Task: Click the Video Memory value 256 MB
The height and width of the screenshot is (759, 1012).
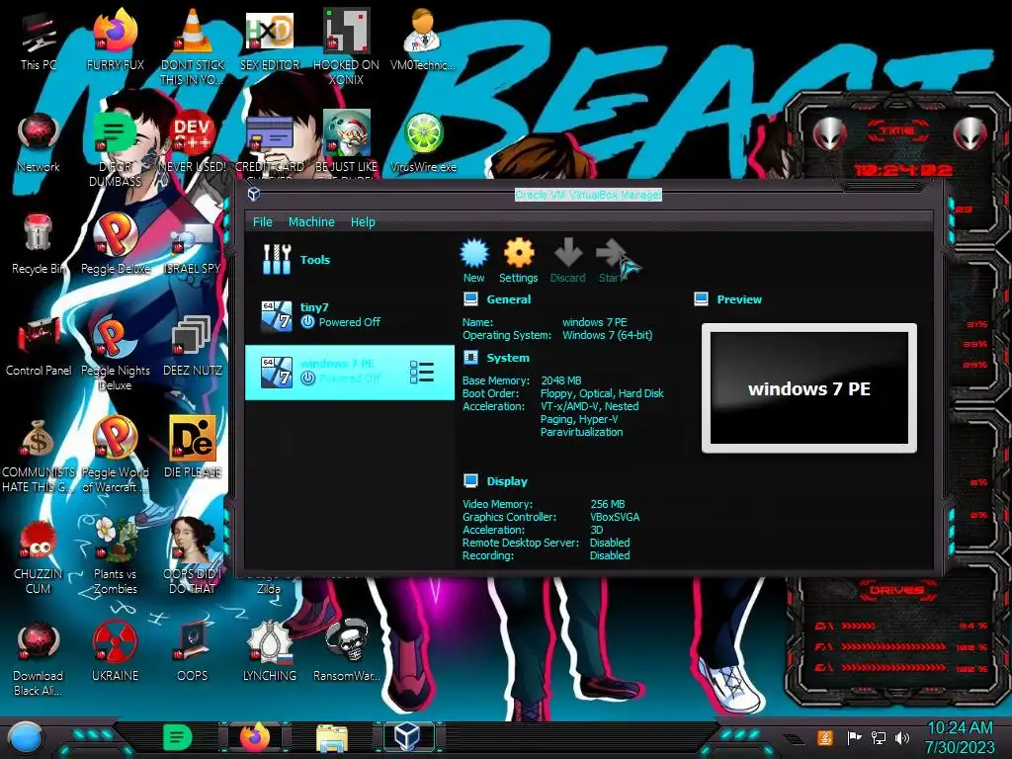Action: pos(608,504)
